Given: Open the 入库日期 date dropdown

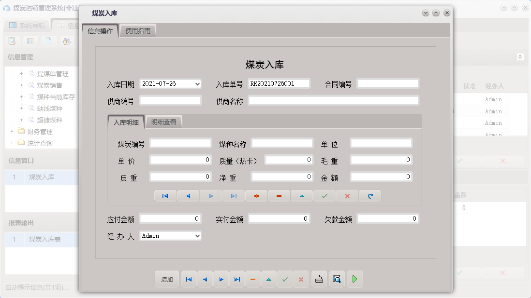Looking at the screenshot, I should click(x=198, y=83).
